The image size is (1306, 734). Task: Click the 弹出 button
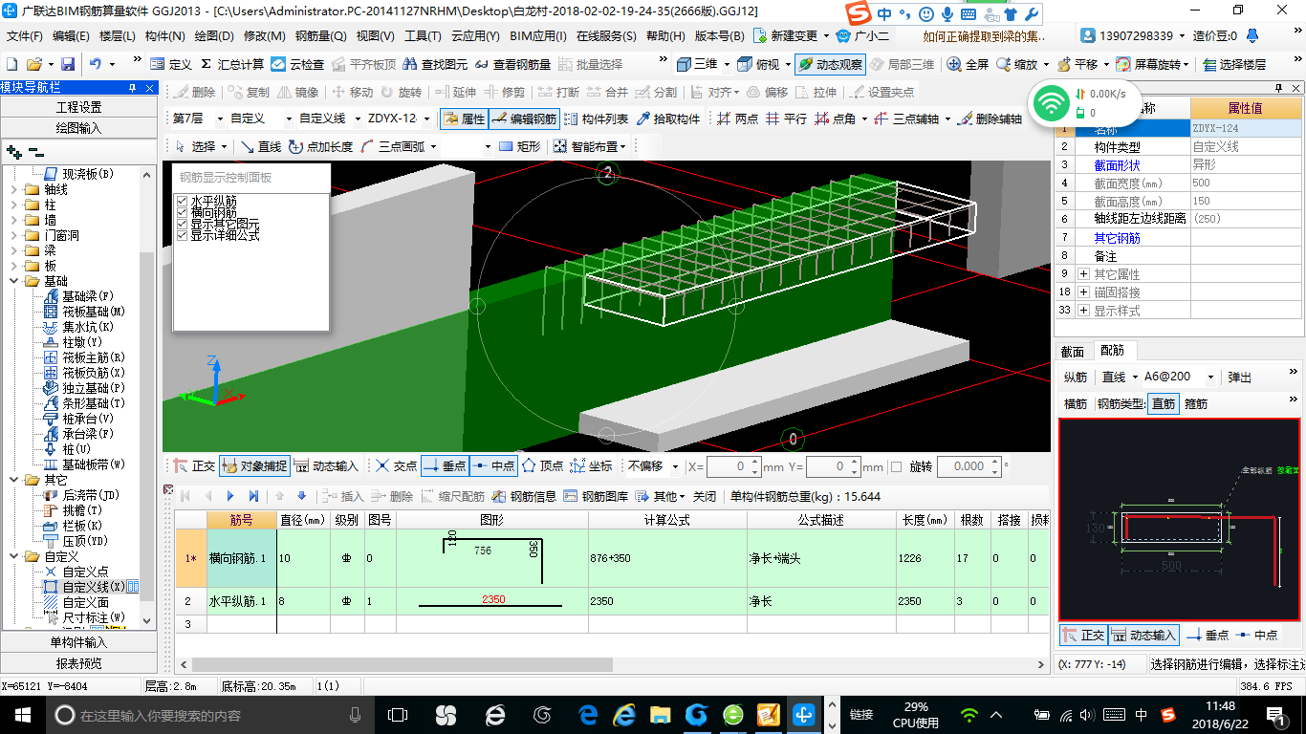point(1239,377)
